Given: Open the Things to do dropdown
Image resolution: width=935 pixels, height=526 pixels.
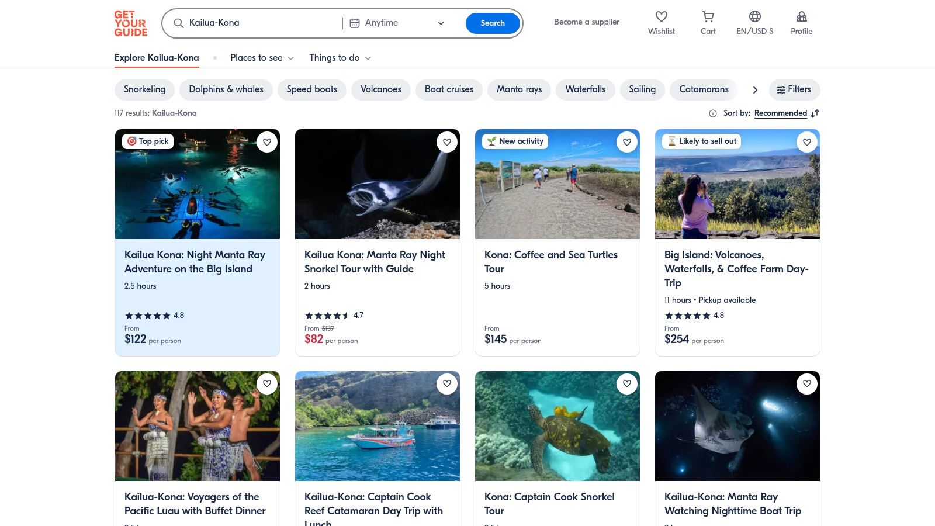Looking at the screenshot, I should pyautogui.click(x=340, y=58).
